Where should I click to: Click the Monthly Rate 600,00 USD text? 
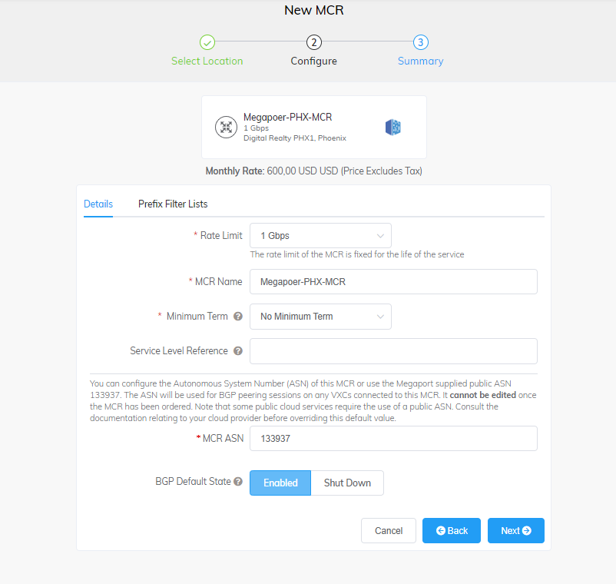314,171
